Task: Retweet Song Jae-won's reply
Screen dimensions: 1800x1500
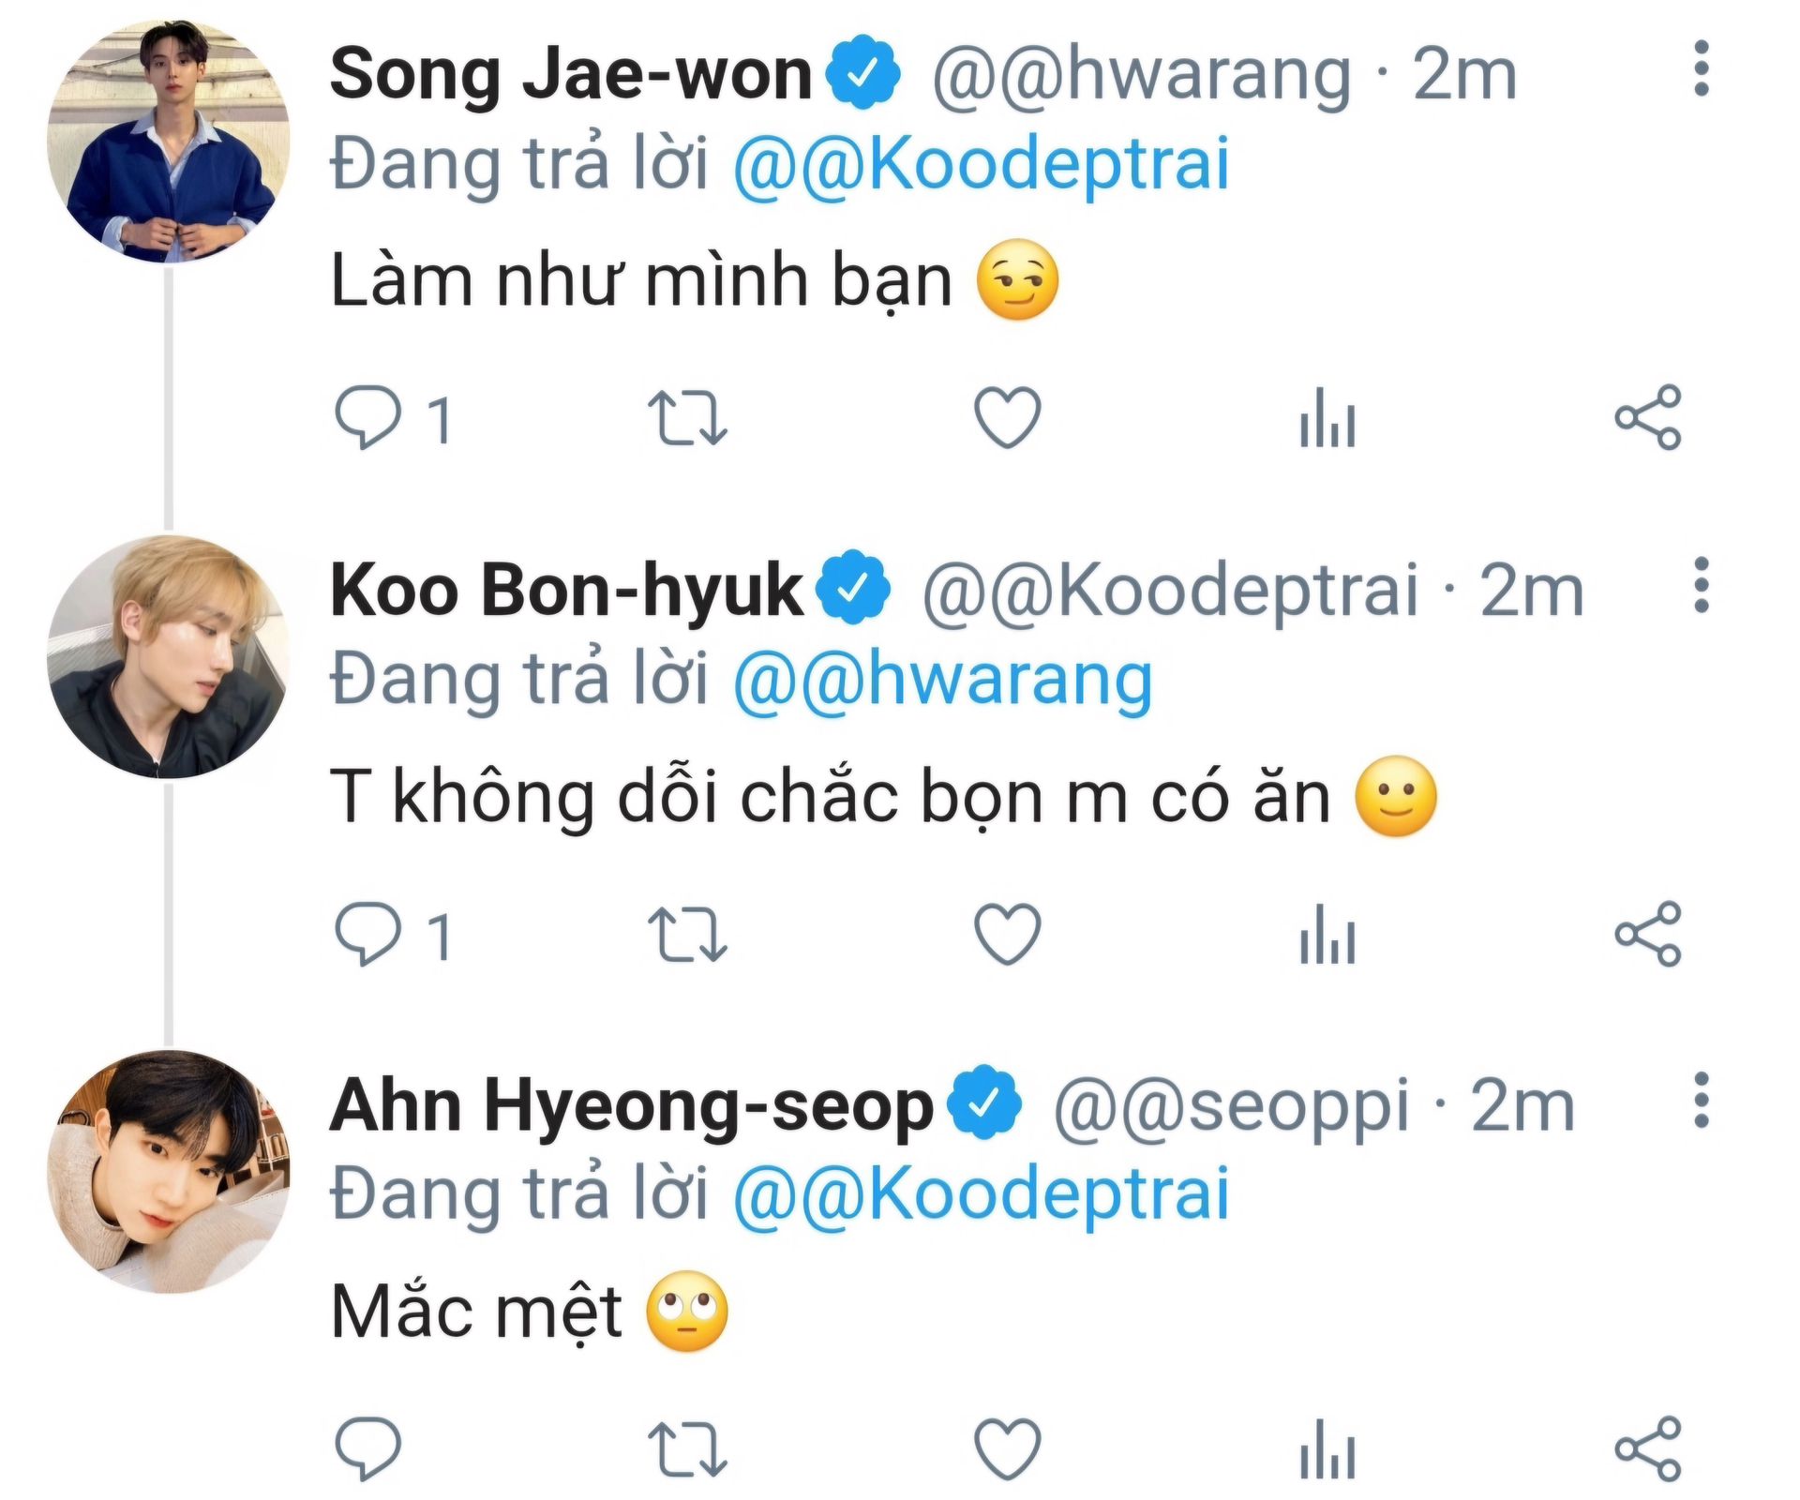Action: click(x=687, y=417)
